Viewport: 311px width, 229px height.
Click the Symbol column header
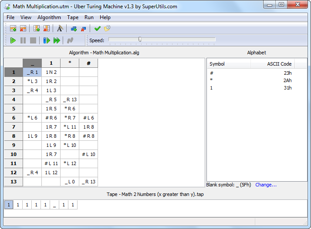coord(229,64)
